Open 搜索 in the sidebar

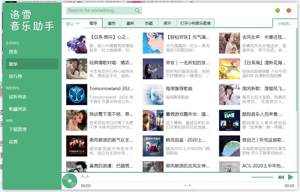[x=32, y=52]
